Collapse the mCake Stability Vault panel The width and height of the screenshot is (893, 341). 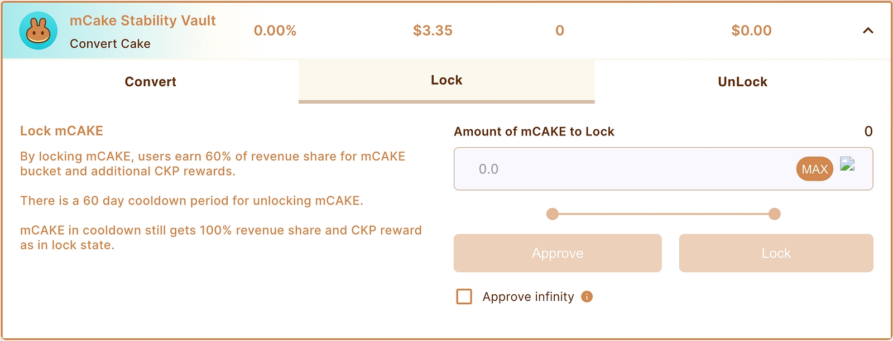coord(867,31)
